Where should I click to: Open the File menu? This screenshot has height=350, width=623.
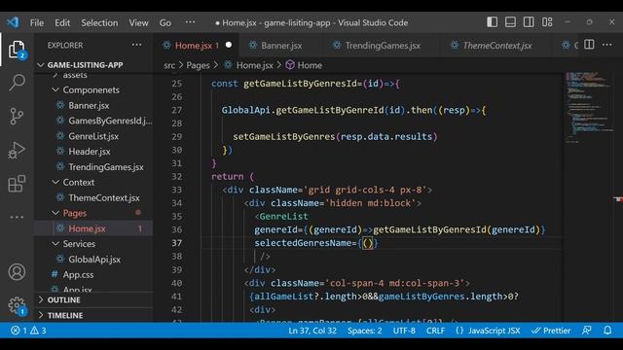37,22
